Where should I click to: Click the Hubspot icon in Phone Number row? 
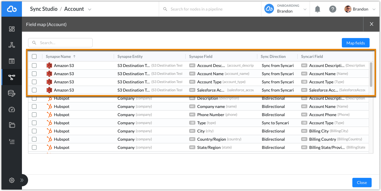tap(49, 115)
